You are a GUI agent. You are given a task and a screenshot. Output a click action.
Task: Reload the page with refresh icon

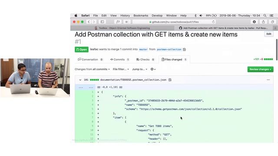[213, 22]
